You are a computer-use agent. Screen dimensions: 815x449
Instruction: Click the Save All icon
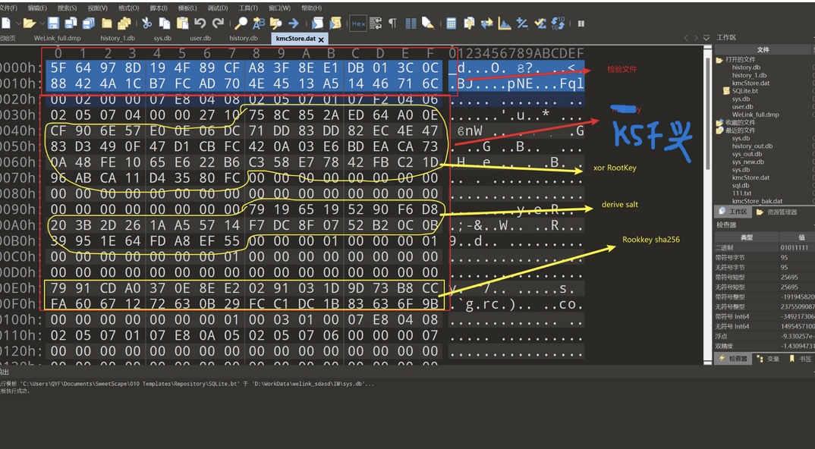pos(88,23)
